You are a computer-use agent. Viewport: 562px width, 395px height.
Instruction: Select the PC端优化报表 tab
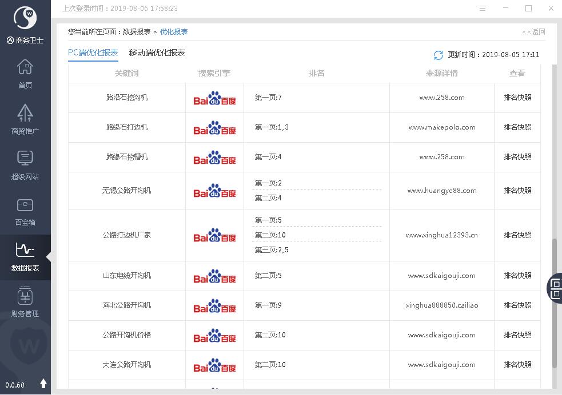[x=93, y=53]
